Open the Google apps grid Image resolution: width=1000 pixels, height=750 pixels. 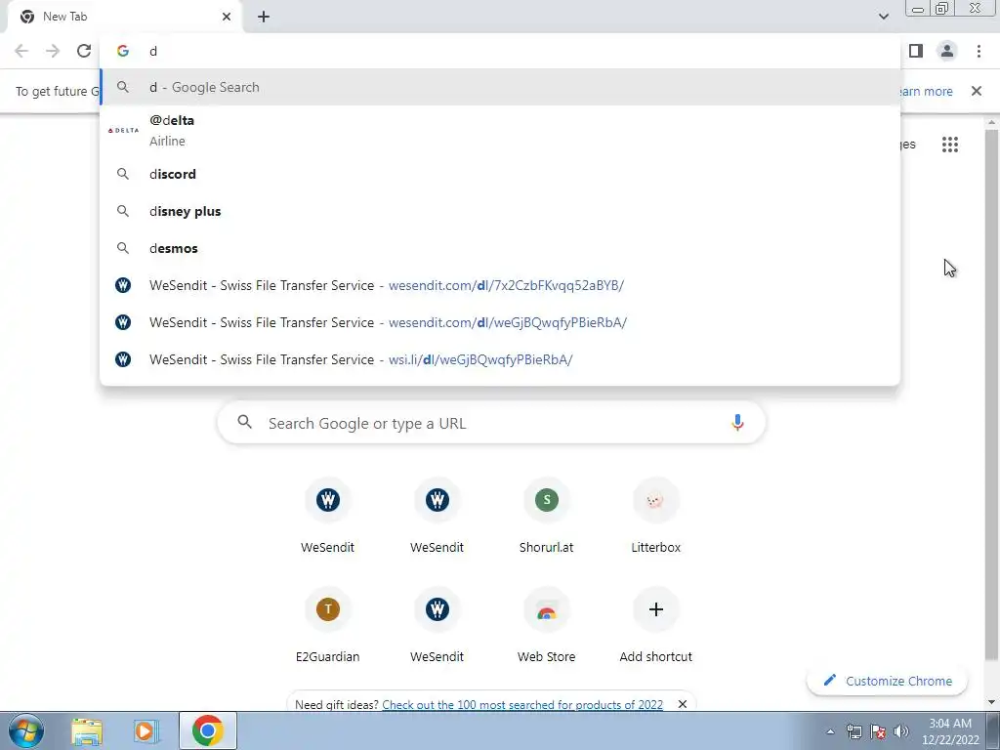tap(950, 145)
